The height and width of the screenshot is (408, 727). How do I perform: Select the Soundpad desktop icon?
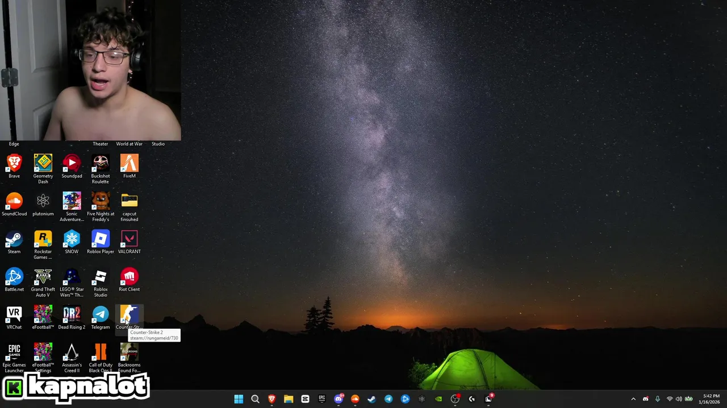pos(72,166)
